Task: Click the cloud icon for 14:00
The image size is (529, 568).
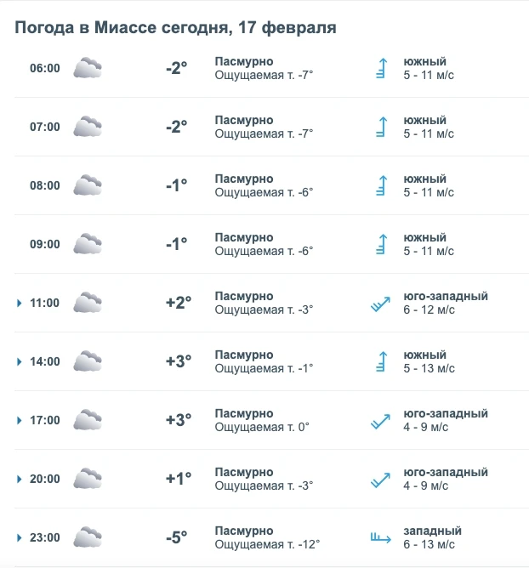Action: coord(88,361)
